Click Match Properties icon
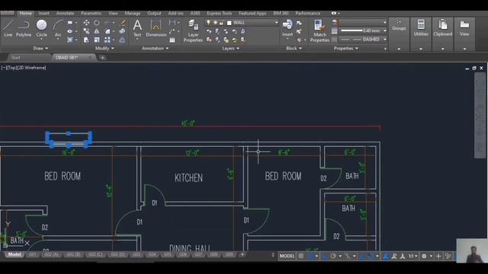Image resolution: width=488 pixels, height=274 pixels. 319,30
